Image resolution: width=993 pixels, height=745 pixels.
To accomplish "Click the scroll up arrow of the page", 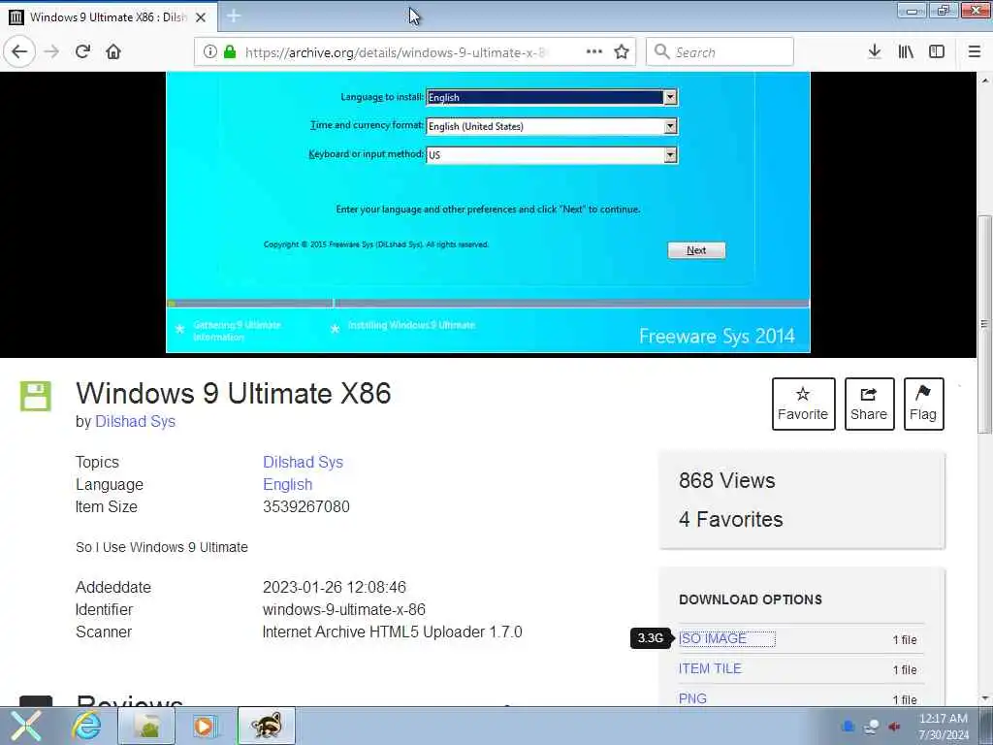I will (x=985, y=81).
